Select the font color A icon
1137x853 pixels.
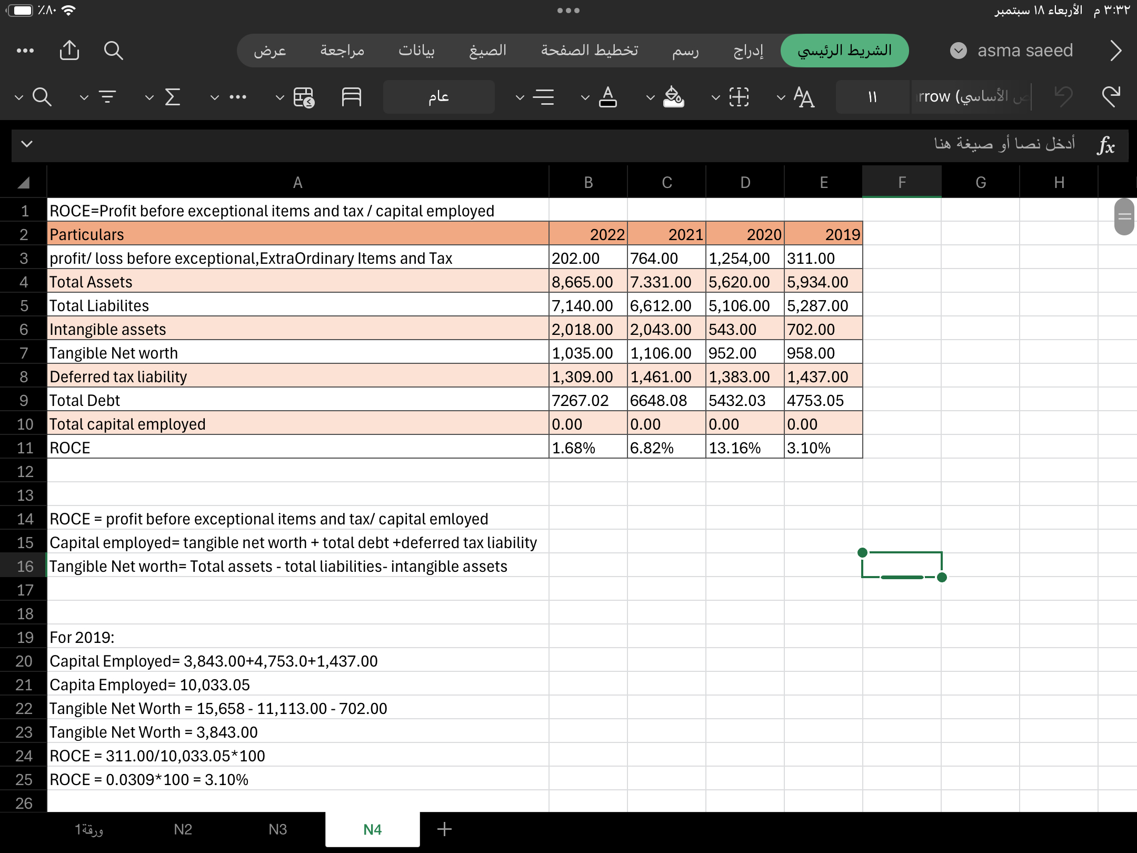(x=608, y=97)
